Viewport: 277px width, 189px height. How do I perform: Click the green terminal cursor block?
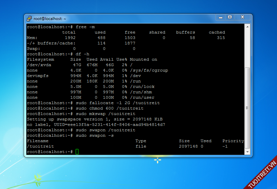click(x=77, y=152)
